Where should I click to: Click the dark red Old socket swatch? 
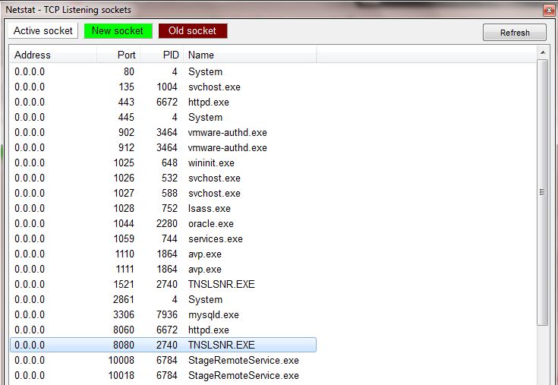[x=192, y=31]
